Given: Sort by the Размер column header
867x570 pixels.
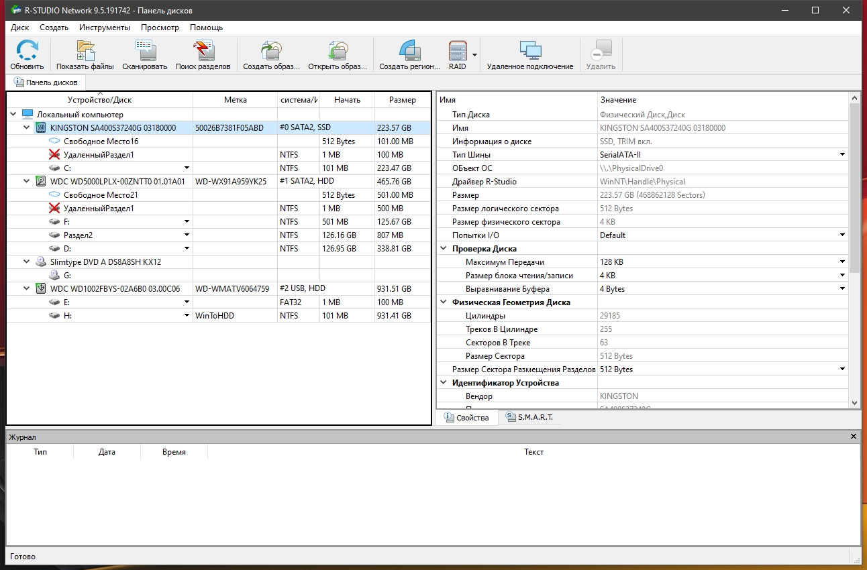Looking at the screenshot, I should pos(402,100).
